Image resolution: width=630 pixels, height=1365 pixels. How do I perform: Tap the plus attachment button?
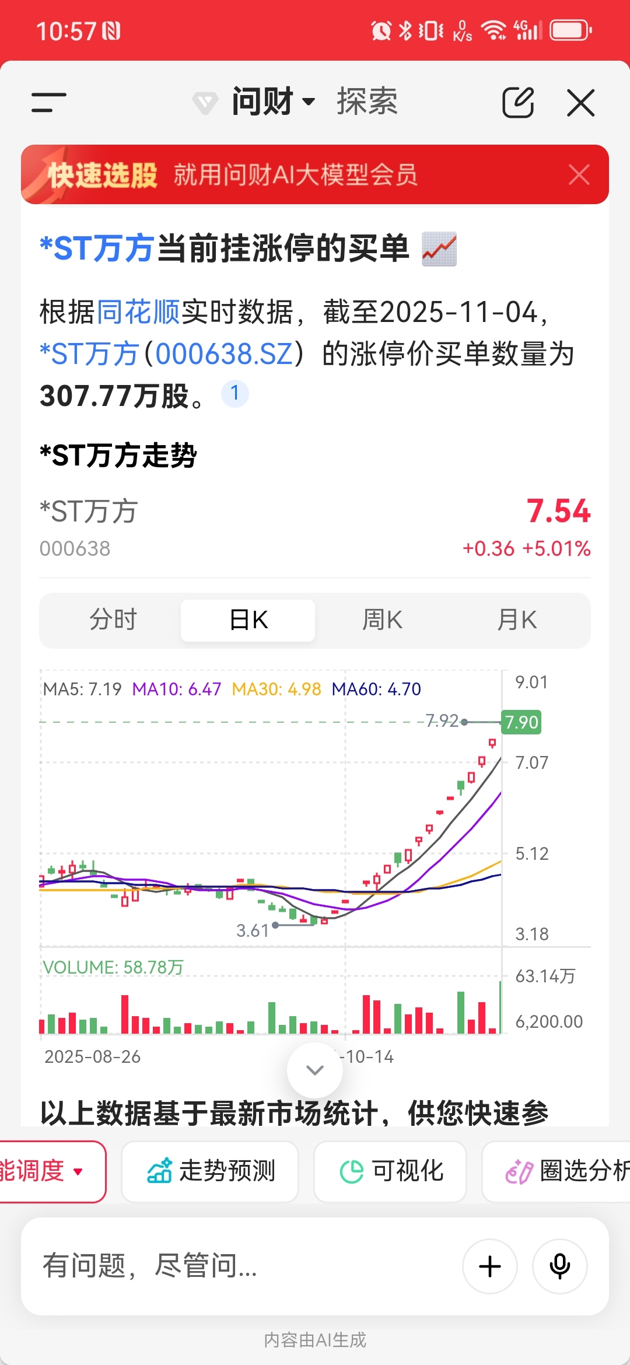pos(490,1266)
